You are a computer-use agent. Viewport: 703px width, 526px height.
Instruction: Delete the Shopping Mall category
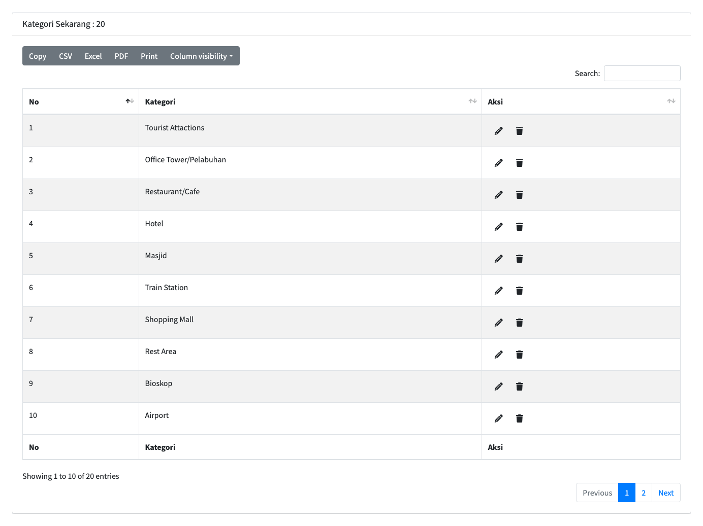(519, 323)
